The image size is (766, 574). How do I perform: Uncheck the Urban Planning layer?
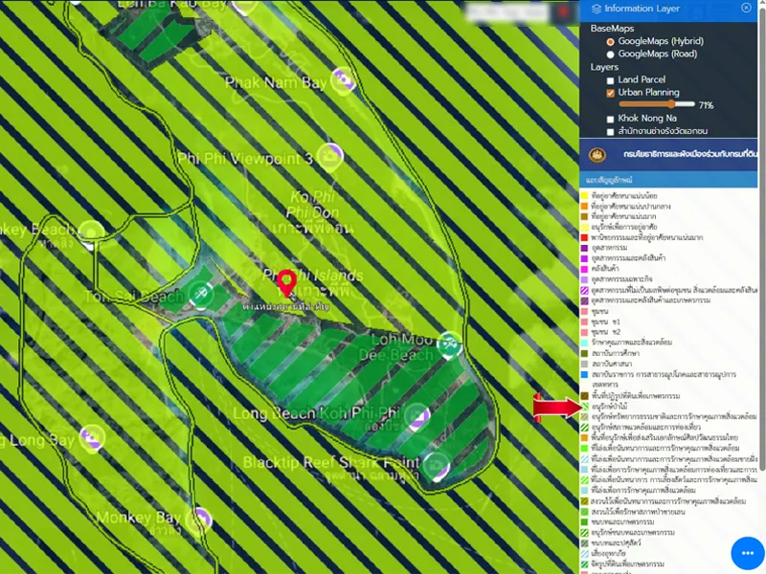click(611, 93)
